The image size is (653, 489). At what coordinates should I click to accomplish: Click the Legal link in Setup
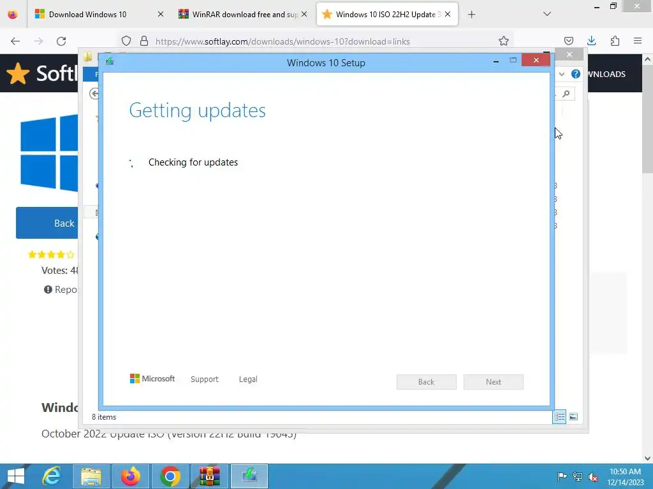(248, 379)
